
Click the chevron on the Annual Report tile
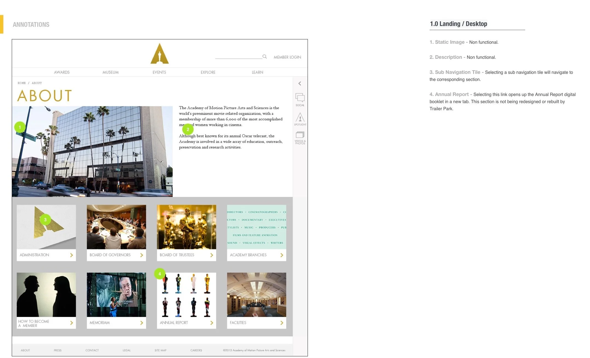click(212, 323)
